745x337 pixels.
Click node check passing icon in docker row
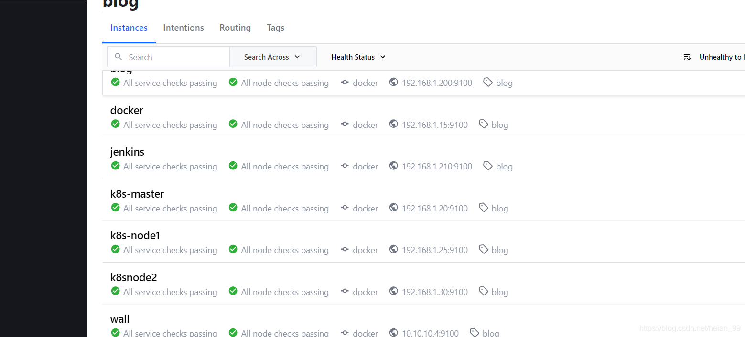point(233,124)
